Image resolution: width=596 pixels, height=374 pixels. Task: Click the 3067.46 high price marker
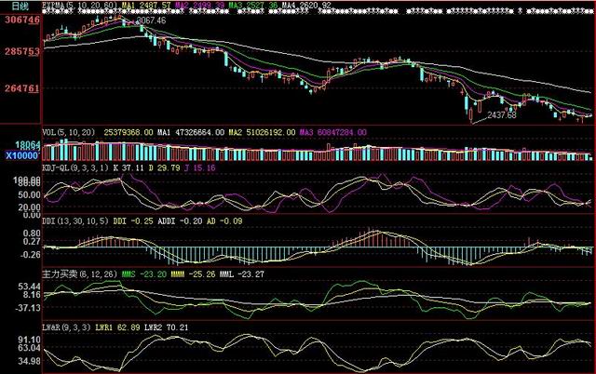(x=150, y=20)
